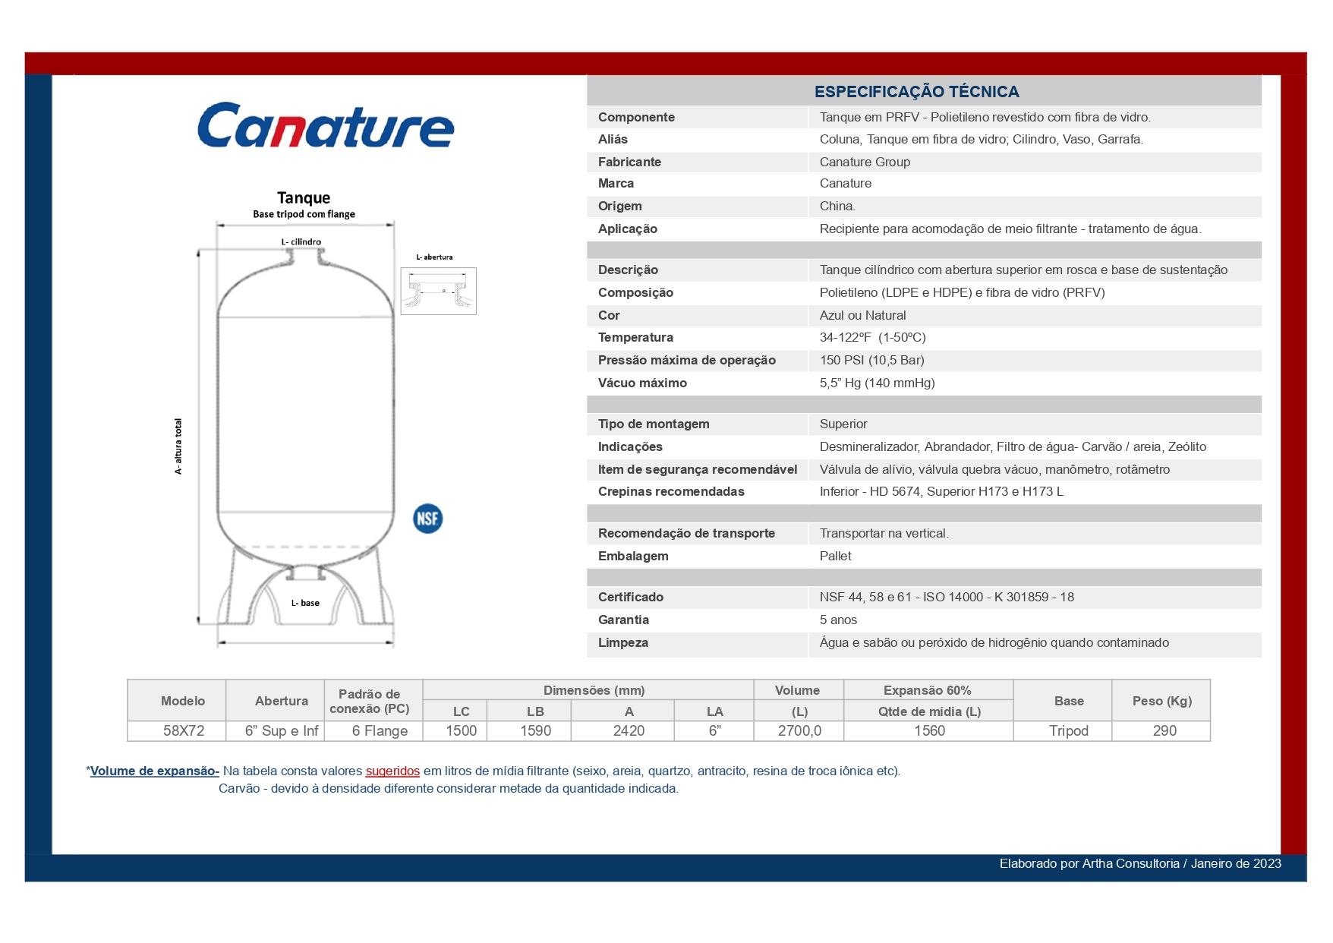Click the Peso (Kg) value 290
This screenshot has height=943, width=1333.
[x=1164, y=730]
